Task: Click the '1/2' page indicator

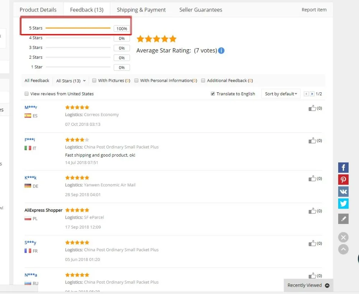Action: coord(319,94)
